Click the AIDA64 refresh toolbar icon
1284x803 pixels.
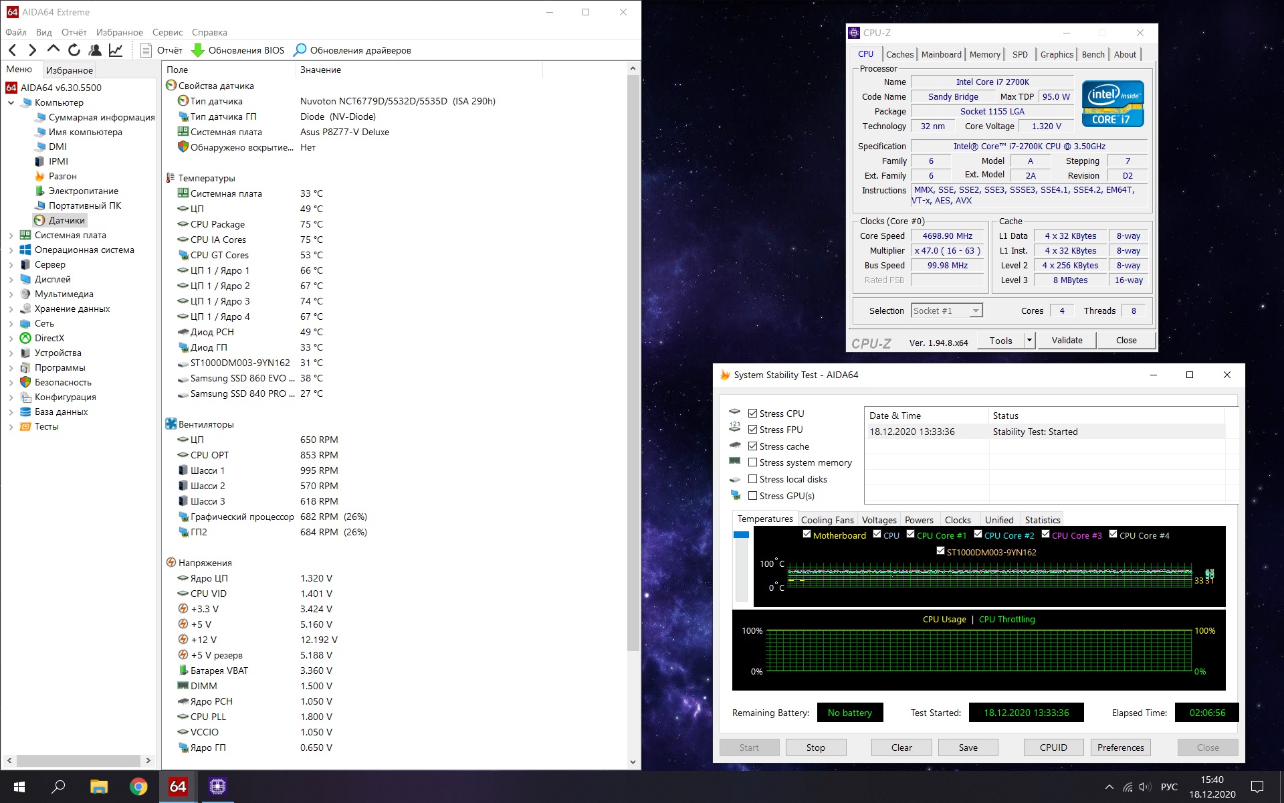point(74,50)
